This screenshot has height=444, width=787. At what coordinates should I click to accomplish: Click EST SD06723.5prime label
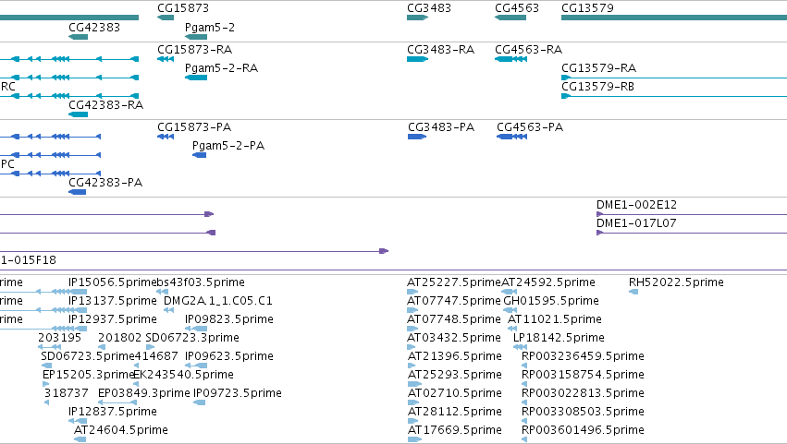pos(88,356)
